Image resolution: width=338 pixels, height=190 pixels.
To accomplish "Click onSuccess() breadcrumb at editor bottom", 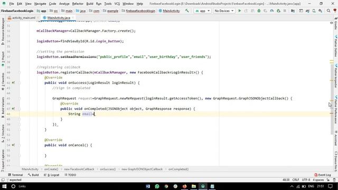I will coord(108,169).
